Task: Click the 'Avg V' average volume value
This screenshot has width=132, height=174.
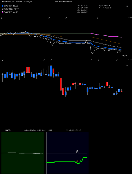Action: click(x=105, y=6)
